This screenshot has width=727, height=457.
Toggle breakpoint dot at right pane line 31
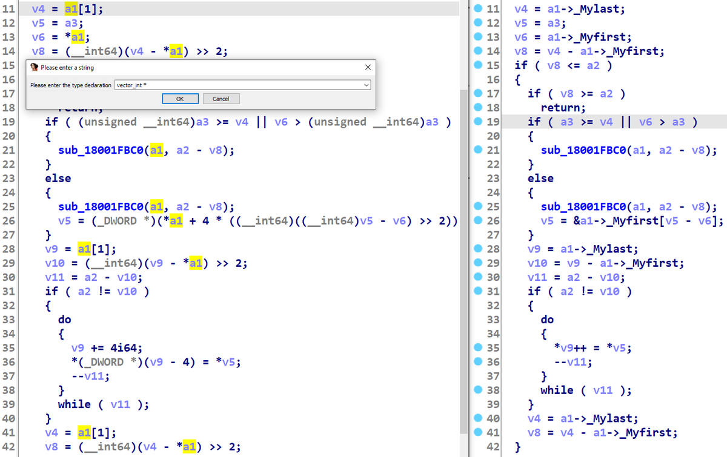pos(479,291)
